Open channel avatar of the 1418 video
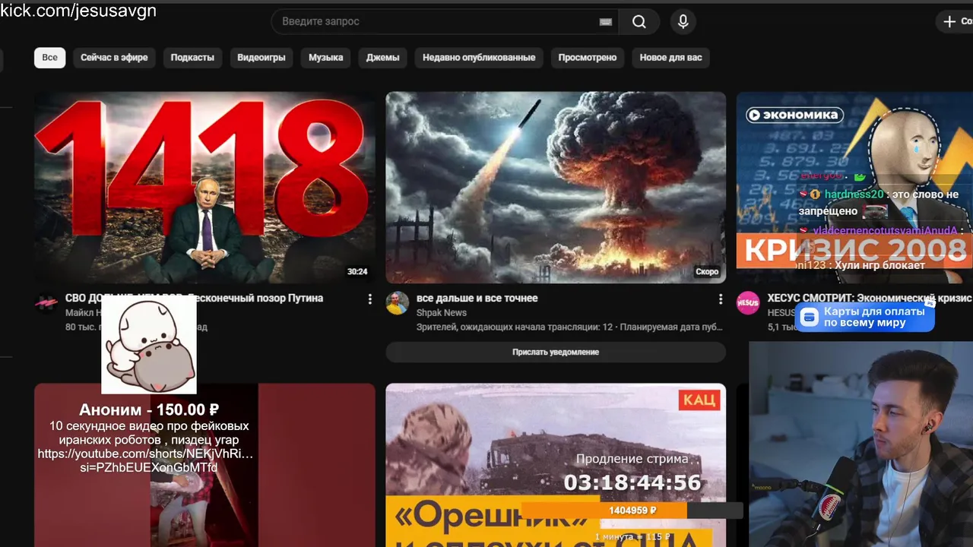This screenshot has width=973, height=547. coord(46,303)
